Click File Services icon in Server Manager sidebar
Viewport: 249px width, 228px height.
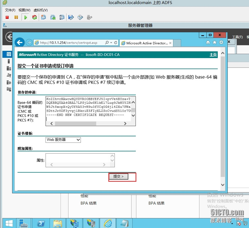click(9, 89)
